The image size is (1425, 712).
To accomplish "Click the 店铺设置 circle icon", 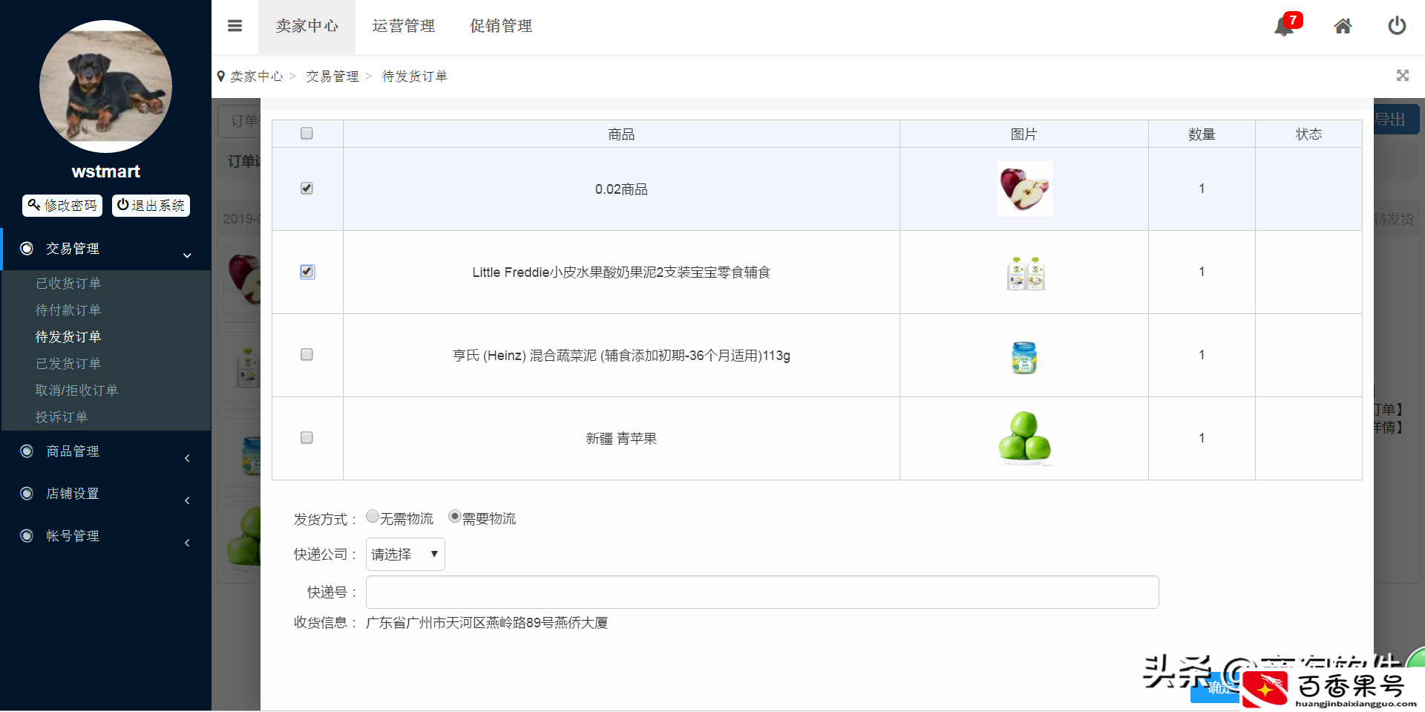I will tap(27, 494).
